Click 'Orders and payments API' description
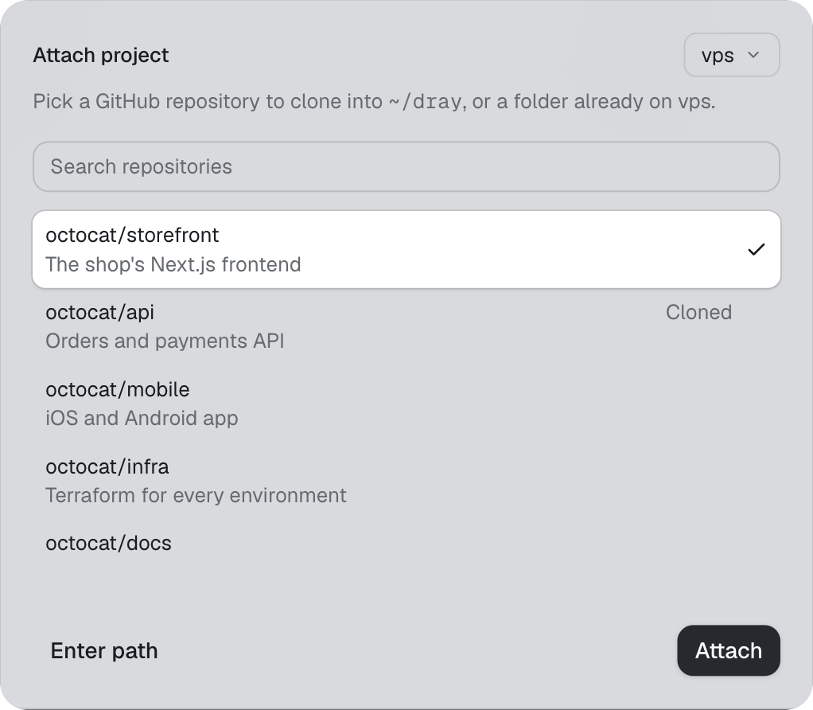The height and width of the screenshot is (710, 813). [165, 341]
